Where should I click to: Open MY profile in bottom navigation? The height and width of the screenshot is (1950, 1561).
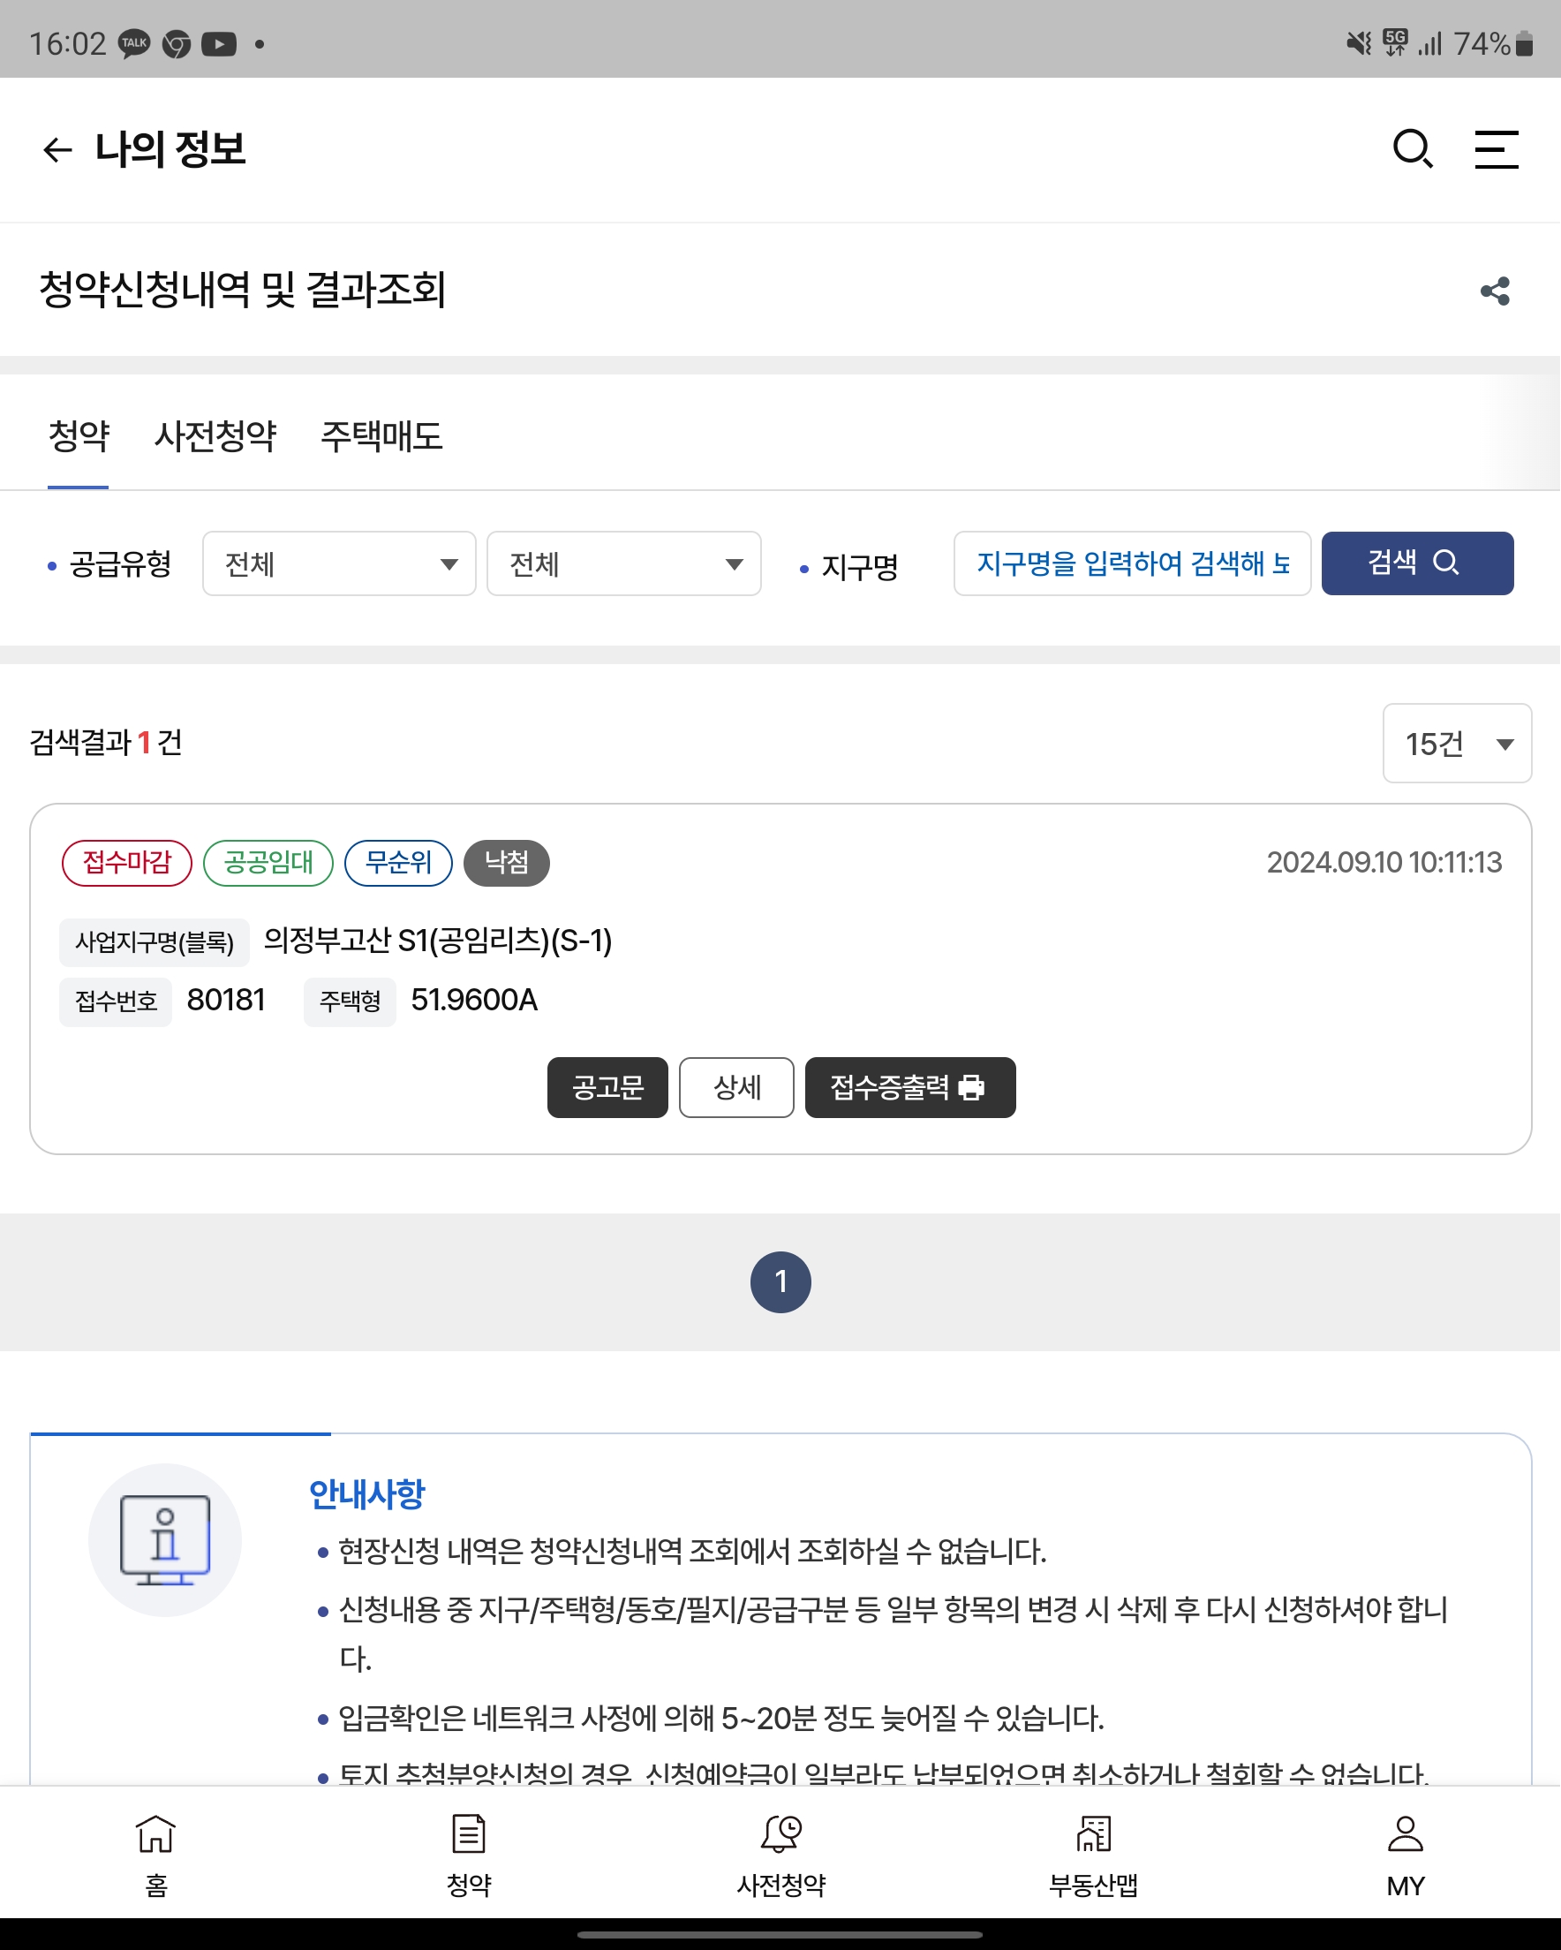(1405, 1854)
